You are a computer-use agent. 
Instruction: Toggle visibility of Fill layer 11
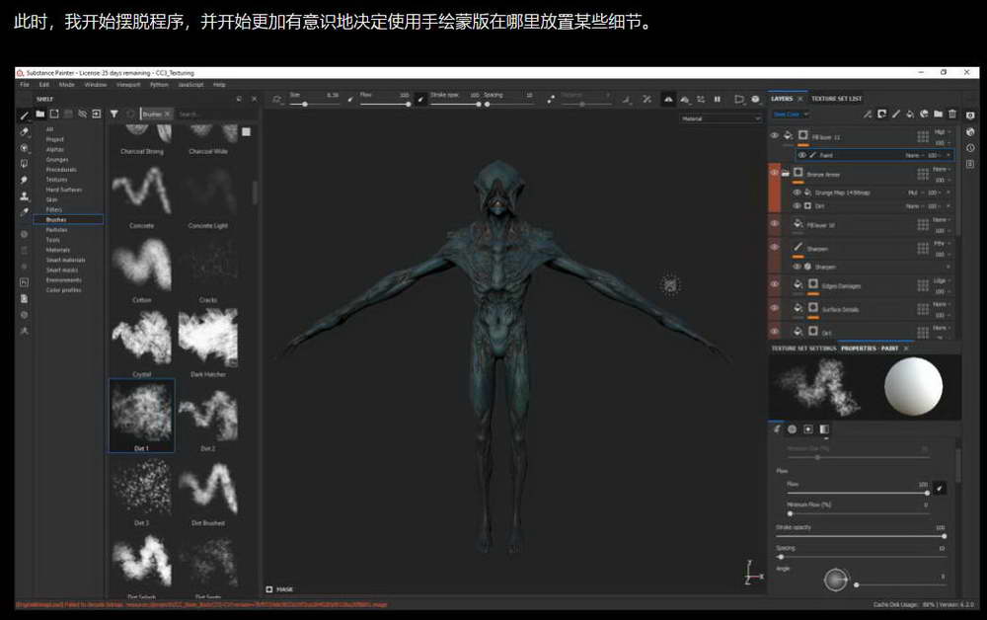774,135
